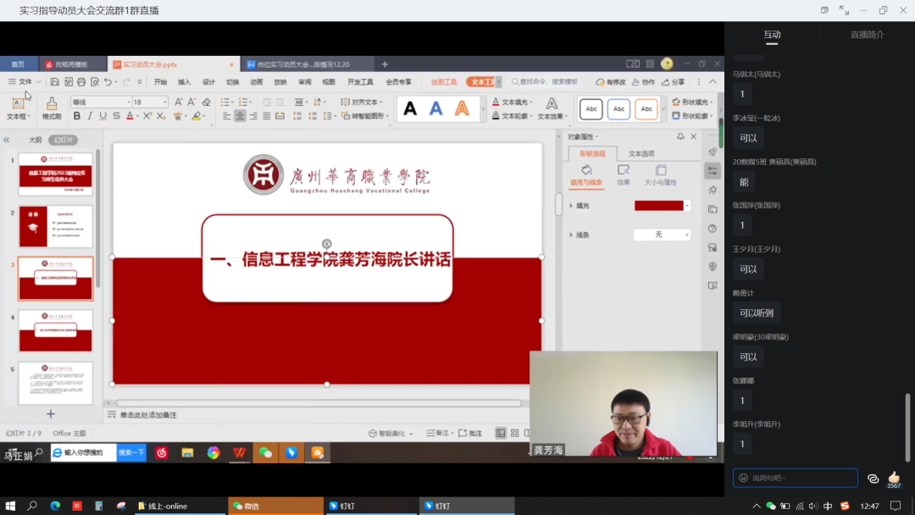The width and height of the screenshot is (915, 515).
Task: Open the 插入 (Insert) ribbon tab
Action: point(184,82)
